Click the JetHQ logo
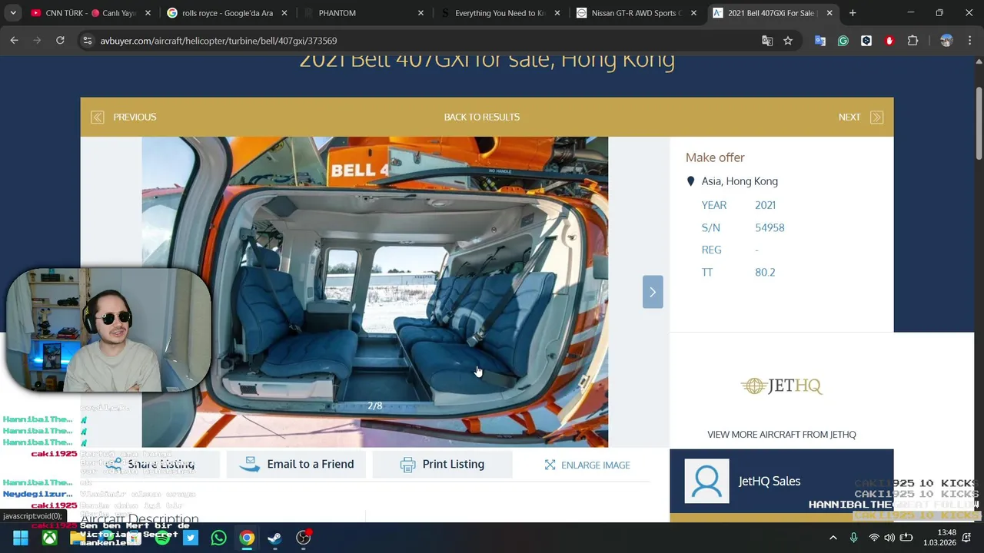Image resolution: width=984 pixels, height=553 pixels. pyautogui.click(x=782, y=386)
